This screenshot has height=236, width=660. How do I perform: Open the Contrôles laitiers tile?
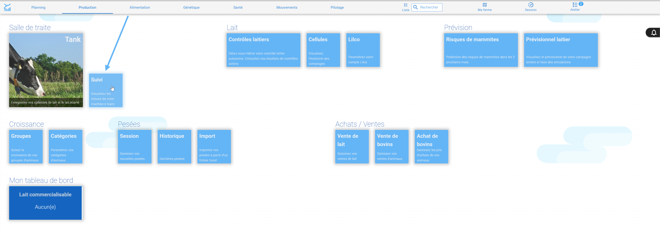click(x=264, y=50)
